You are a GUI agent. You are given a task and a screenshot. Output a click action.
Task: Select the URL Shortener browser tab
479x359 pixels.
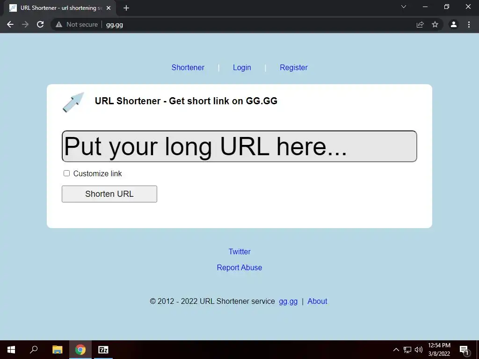[60, 8]
